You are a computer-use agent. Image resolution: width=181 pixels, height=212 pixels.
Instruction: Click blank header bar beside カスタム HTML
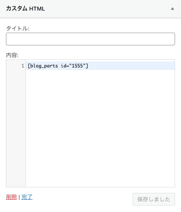(107, 8)
